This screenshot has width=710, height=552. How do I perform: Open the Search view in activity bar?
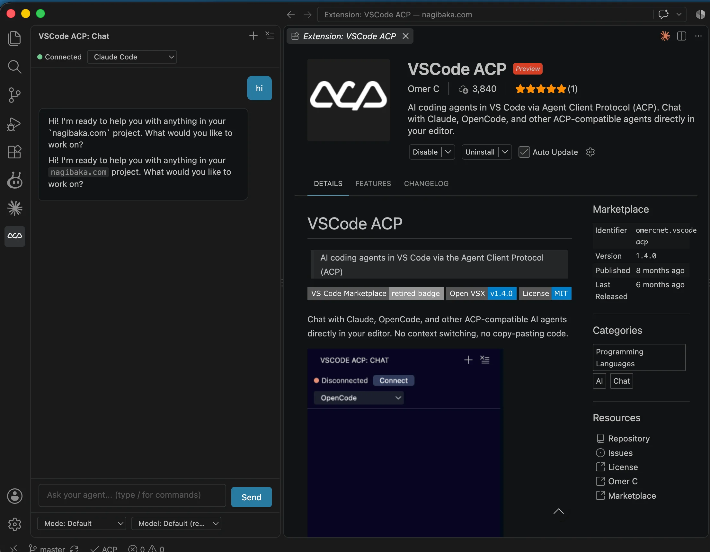pyautogui.click(x=14, y=67)
